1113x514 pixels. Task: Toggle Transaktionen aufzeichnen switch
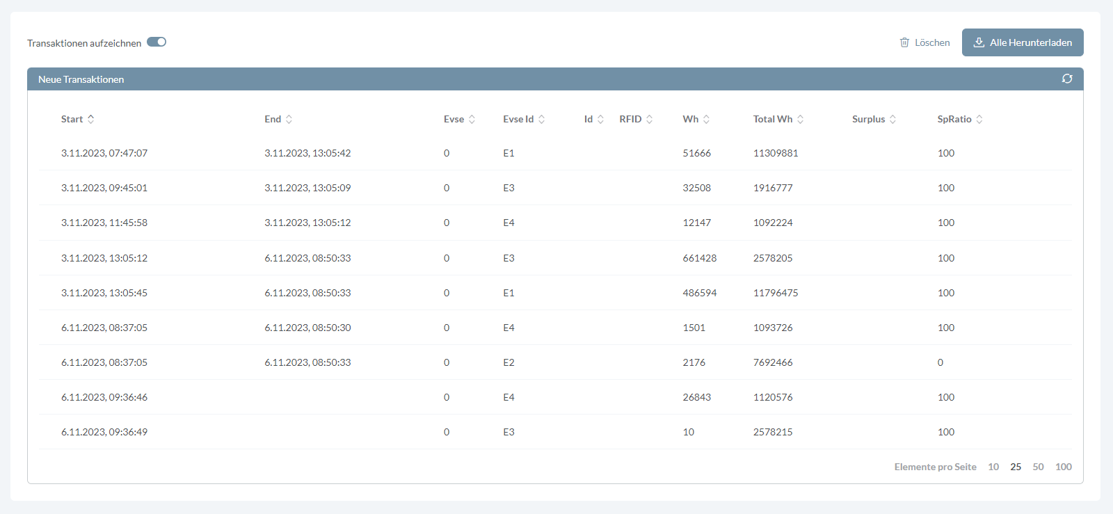(157, 42)
